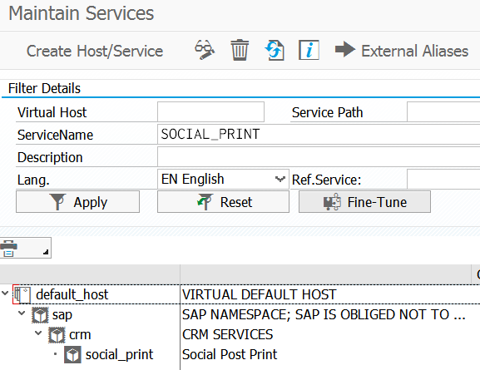Click Create Host/Service in toolbar
480x370 pixels.
95,51
